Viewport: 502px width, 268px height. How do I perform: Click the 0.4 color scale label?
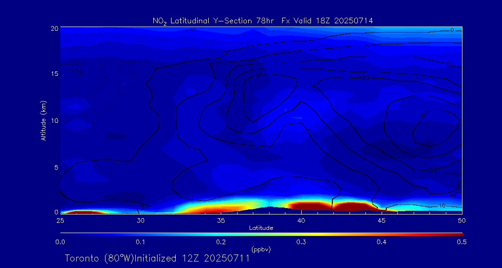pos(381,242)
